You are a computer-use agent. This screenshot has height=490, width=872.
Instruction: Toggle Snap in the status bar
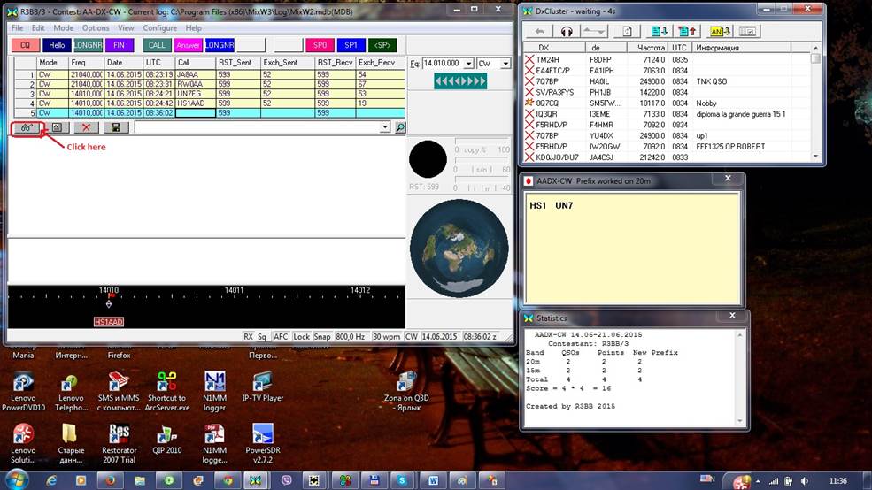[x=322, y=337]
